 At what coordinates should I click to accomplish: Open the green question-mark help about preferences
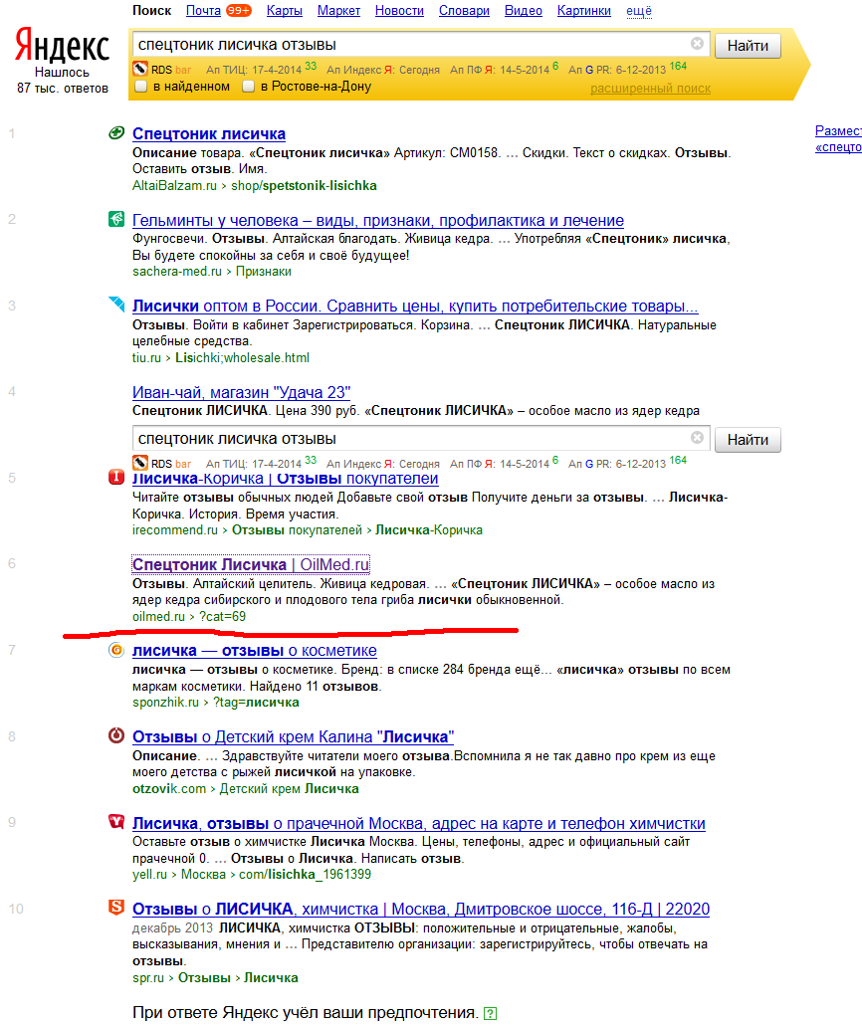pos(490,1014)
